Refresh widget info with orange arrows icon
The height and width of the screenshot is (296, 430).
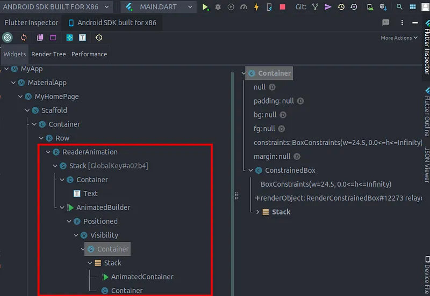(24, 38)
